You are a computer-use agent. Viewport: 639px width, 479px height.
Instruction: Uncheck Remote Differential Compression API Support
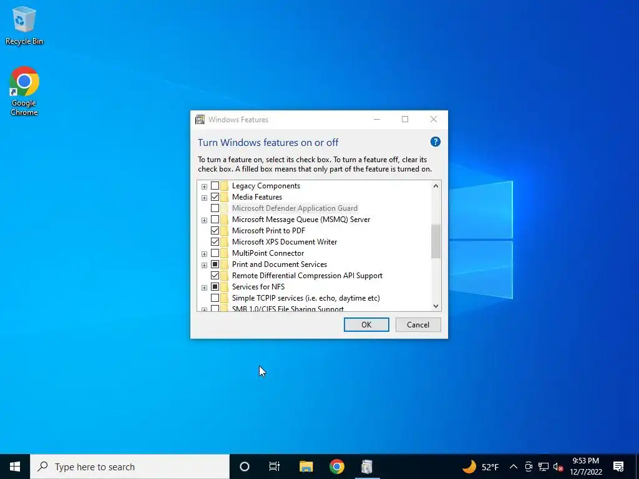(215, 276)
